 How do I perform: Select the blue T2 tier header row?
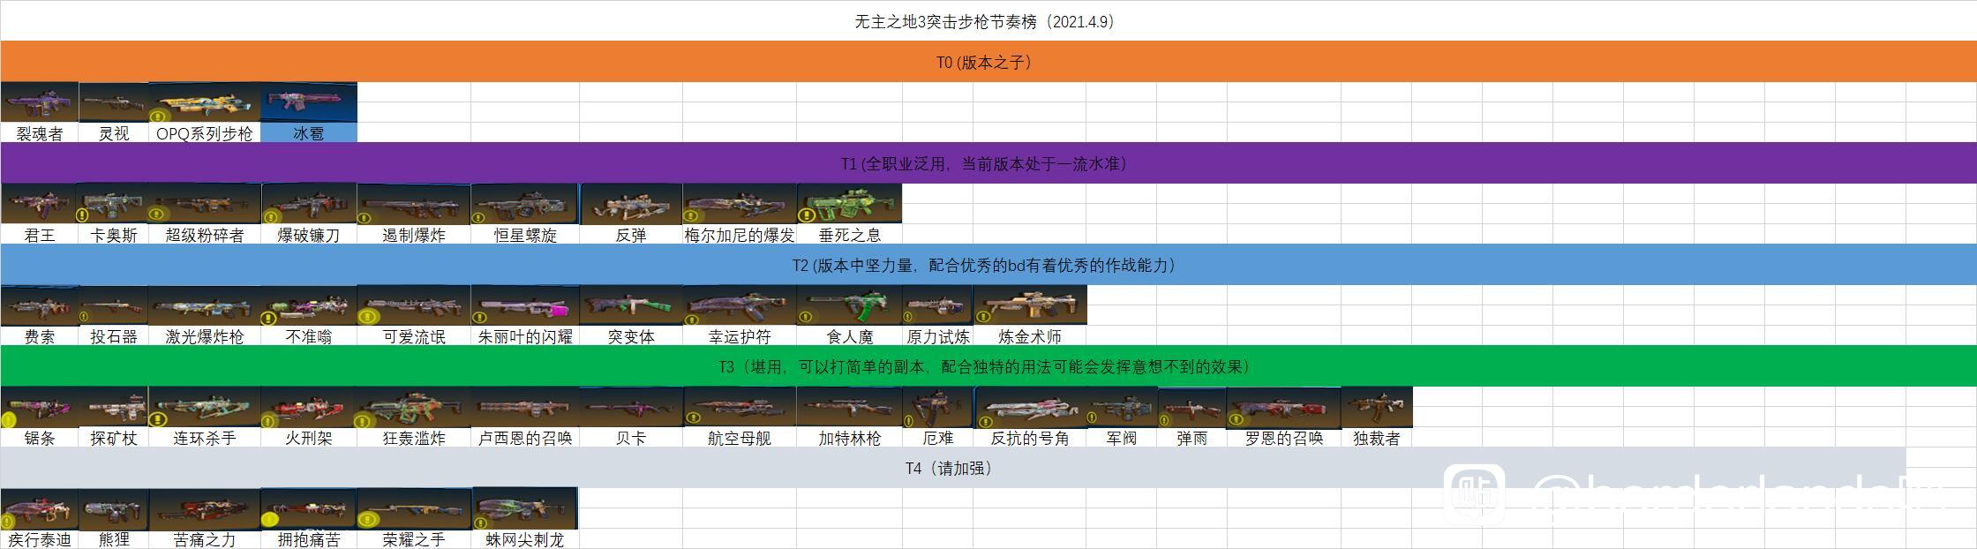pyautogui.click(x=988, y=265)
